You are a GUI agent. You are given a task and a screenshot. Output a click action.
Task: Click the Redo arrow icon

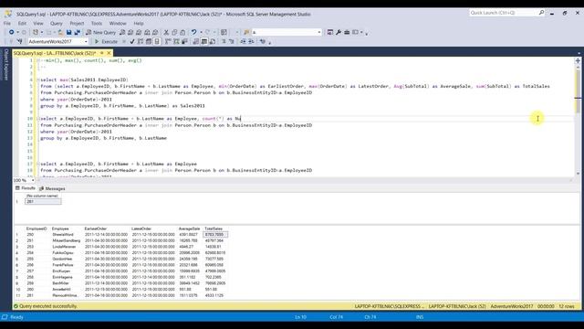[208, 33]
